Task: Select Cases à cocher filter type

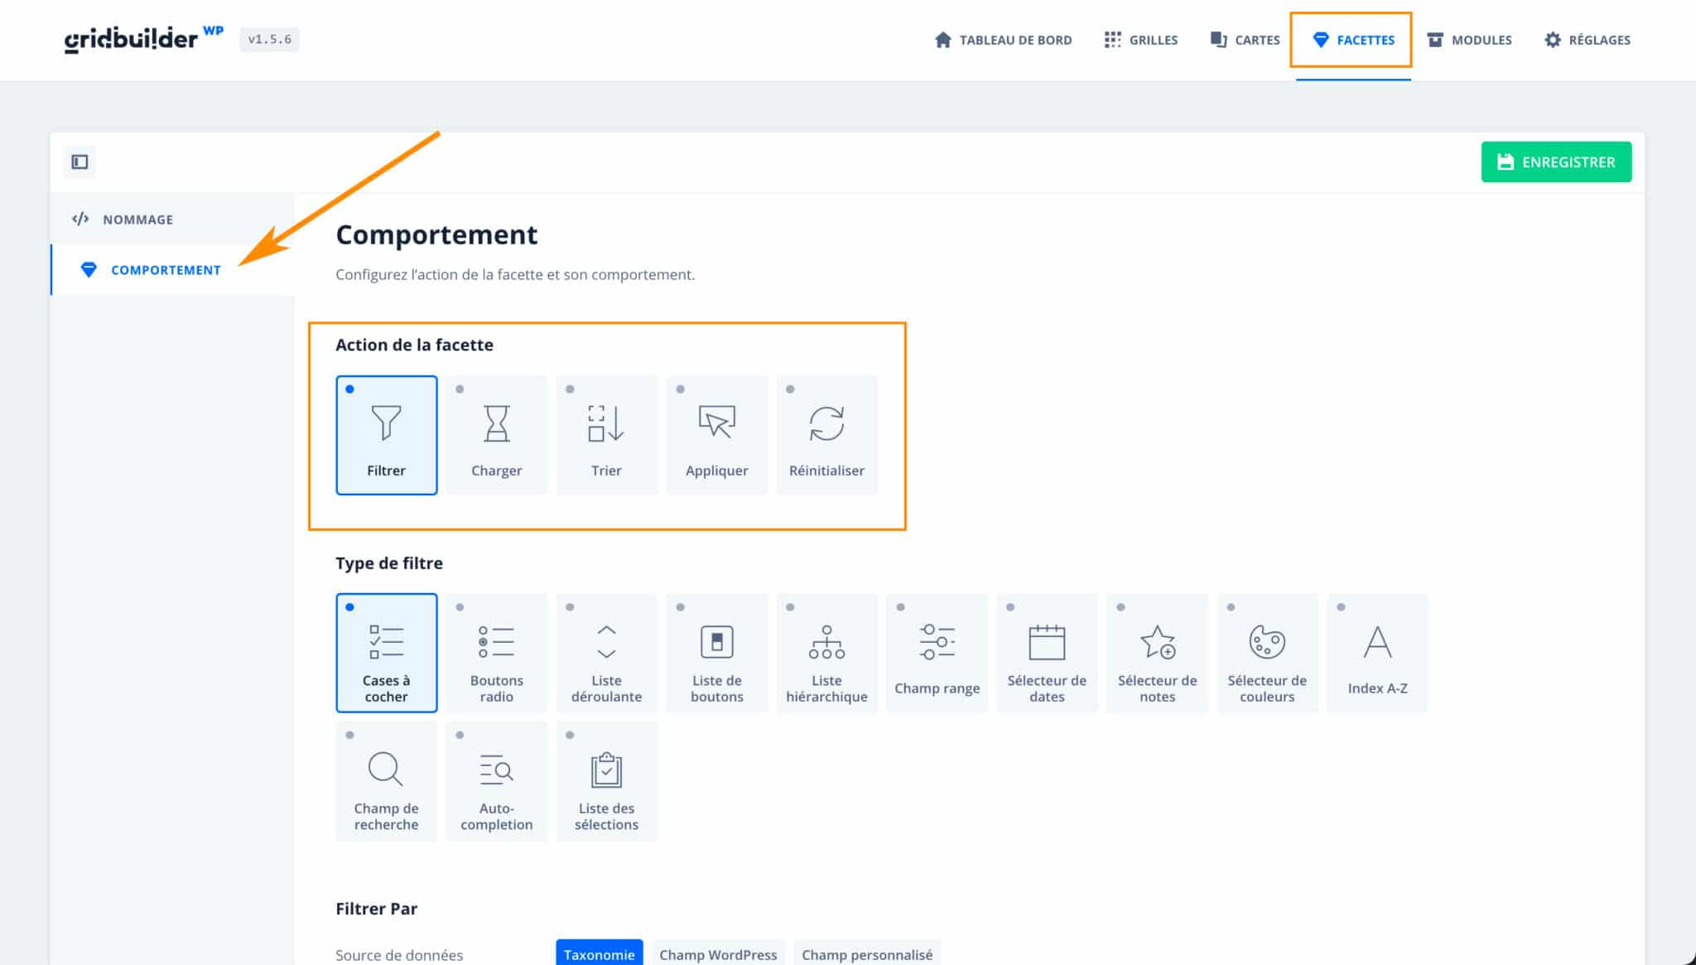Action: [x=386, y=653]
